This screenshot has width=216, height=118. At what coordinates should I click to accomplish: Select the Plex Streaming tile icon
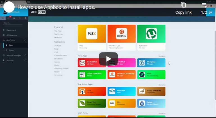pyautogui.click(x=112, y=103)
